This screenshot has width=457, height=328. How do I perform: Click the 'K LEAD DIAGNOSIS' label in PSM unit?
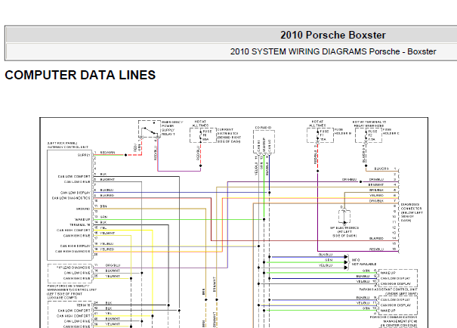tap(74, 268)
